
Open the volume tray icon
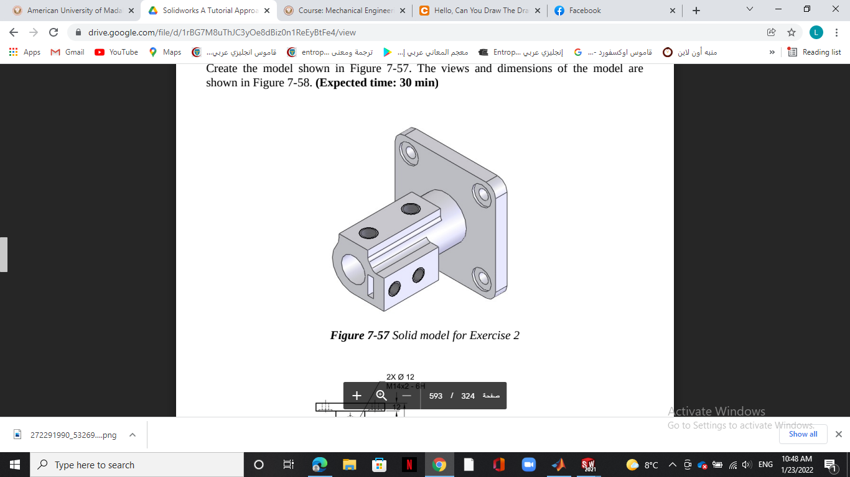(x=747, y=465)
